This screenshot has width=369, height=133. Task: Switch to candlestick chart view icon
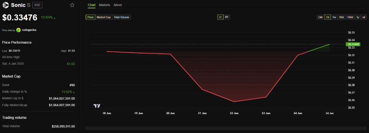coord(227,17)
